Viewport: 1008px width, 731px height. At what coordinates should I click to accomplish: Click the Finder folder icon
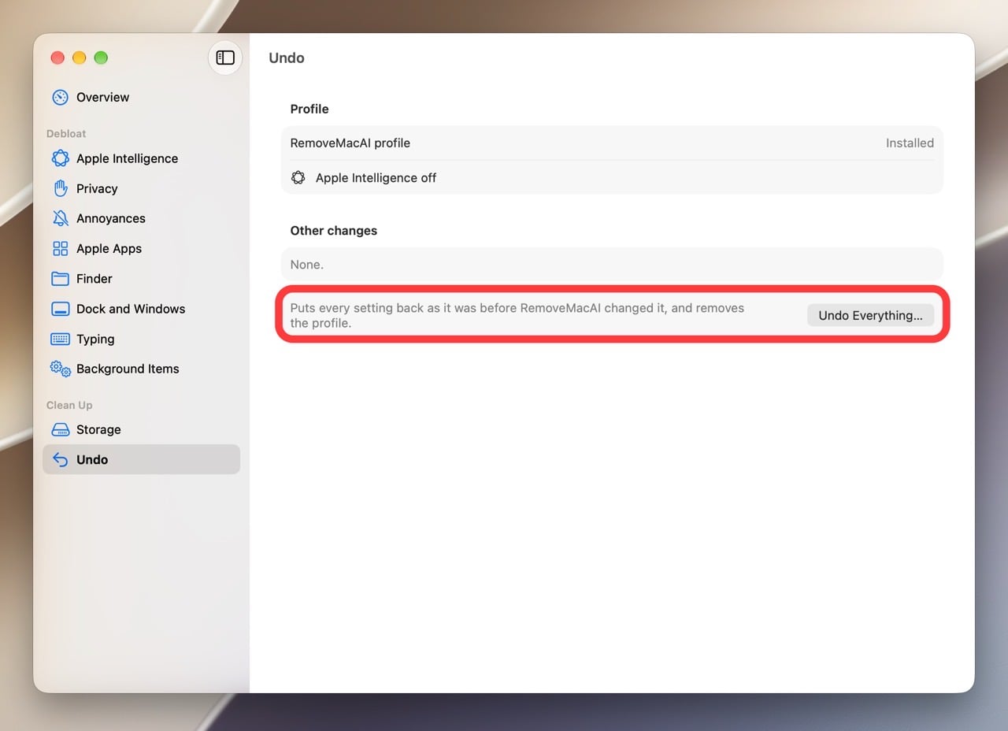click(61, 279)
